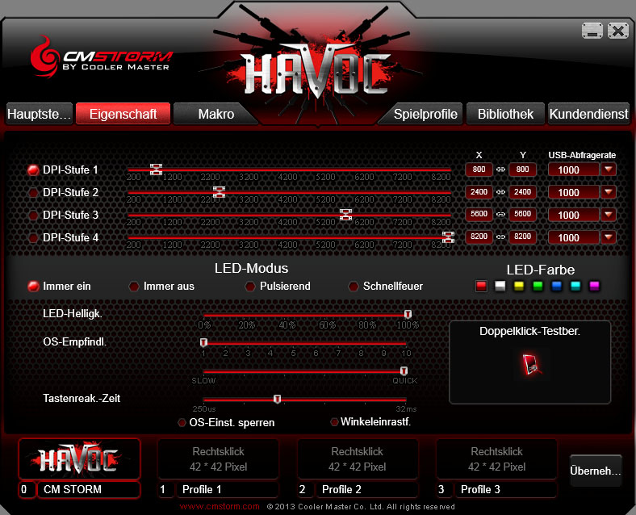Select Profile 1 label

click(227, 489)
